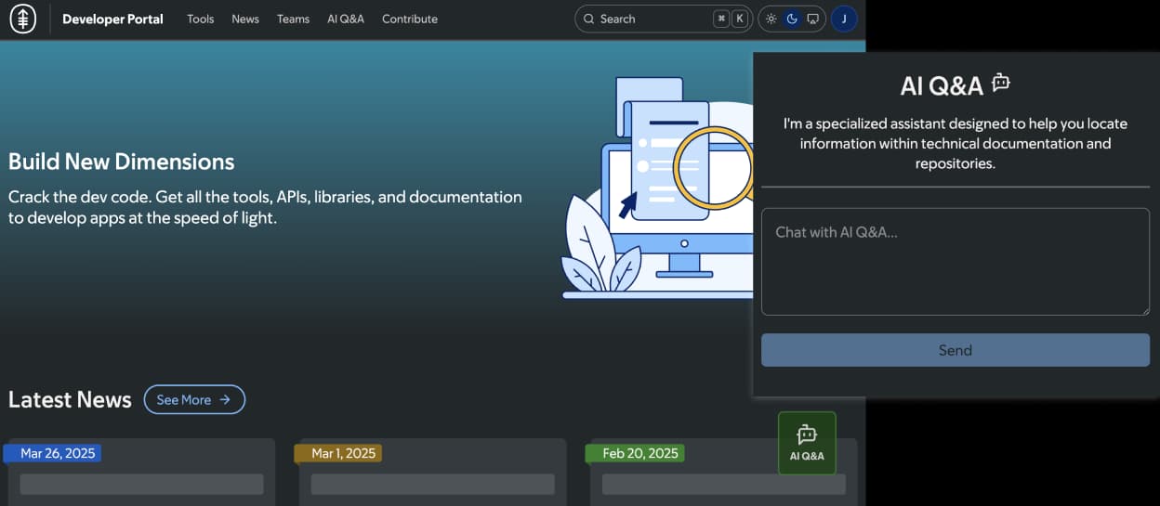Select the system theme monitor icon
This screenshot has width=1160, height=506.
(x=813, y=19)
